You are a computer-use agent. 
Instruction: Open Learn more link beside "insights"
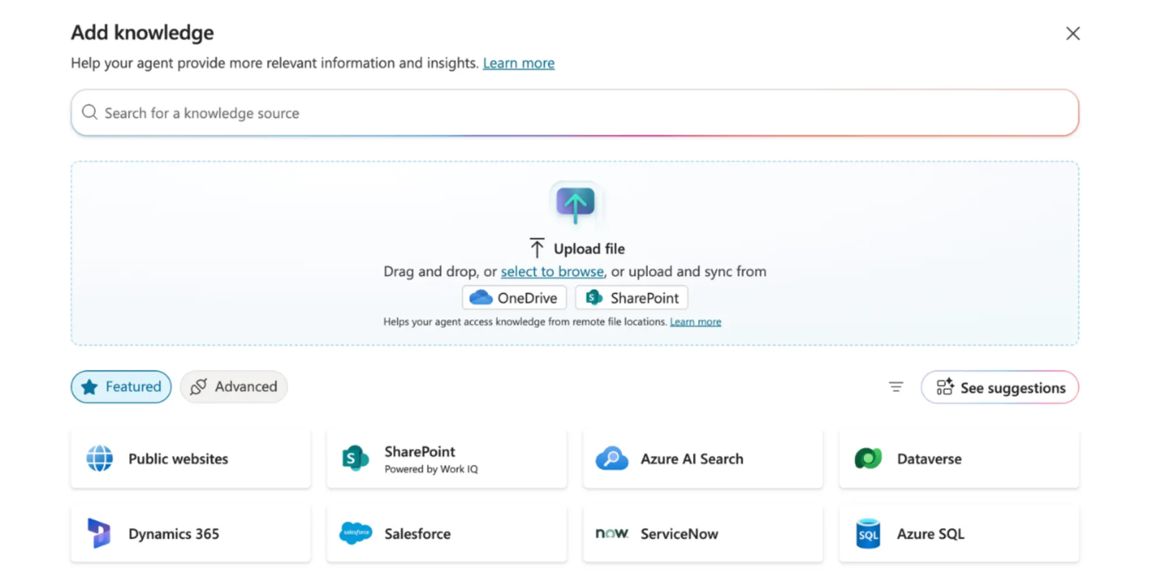(519, 63)
